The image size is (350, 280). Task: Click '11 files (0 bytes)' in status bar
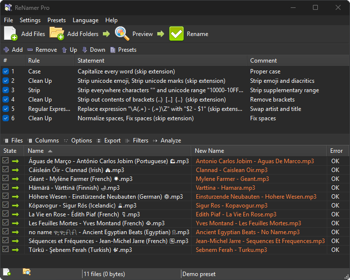coord(104,274)
